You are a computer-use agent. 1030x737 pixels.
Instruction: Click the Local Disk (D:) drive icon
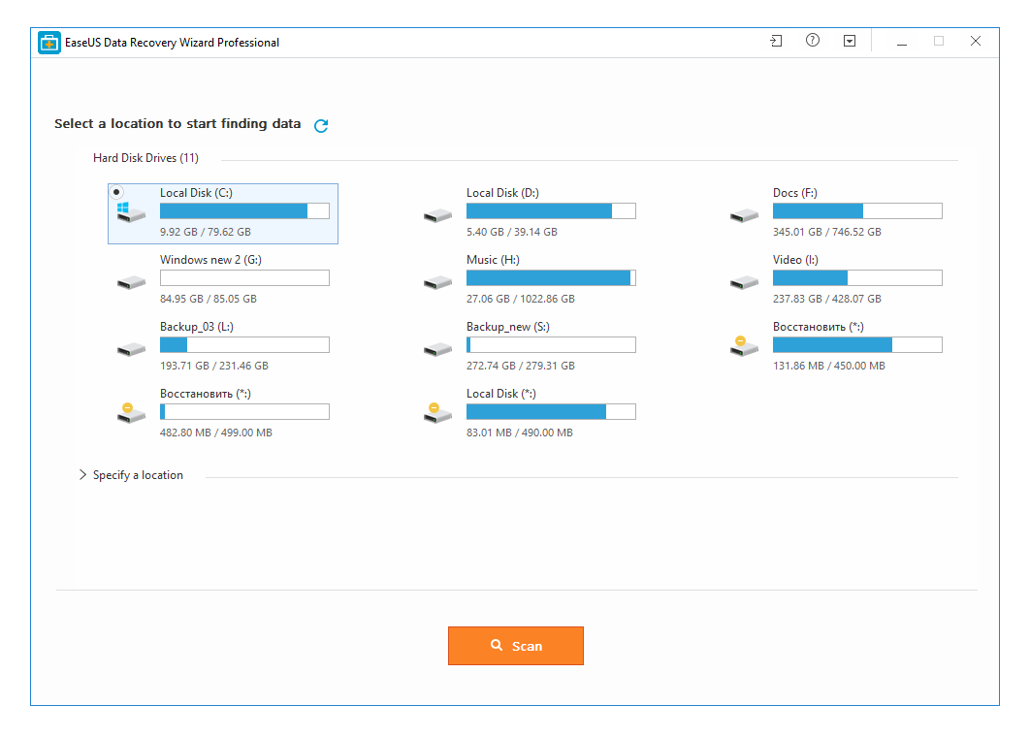pos(437,215)
